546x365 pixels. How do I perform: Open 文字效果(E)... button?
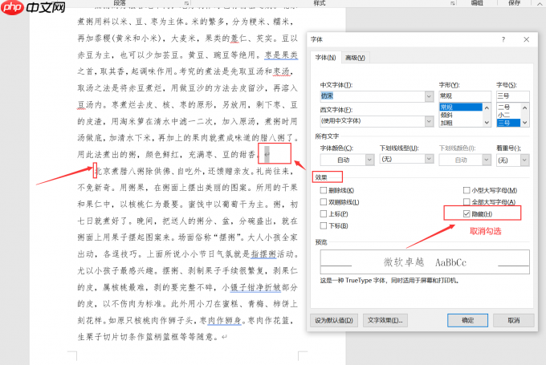[x=385, y=320]
